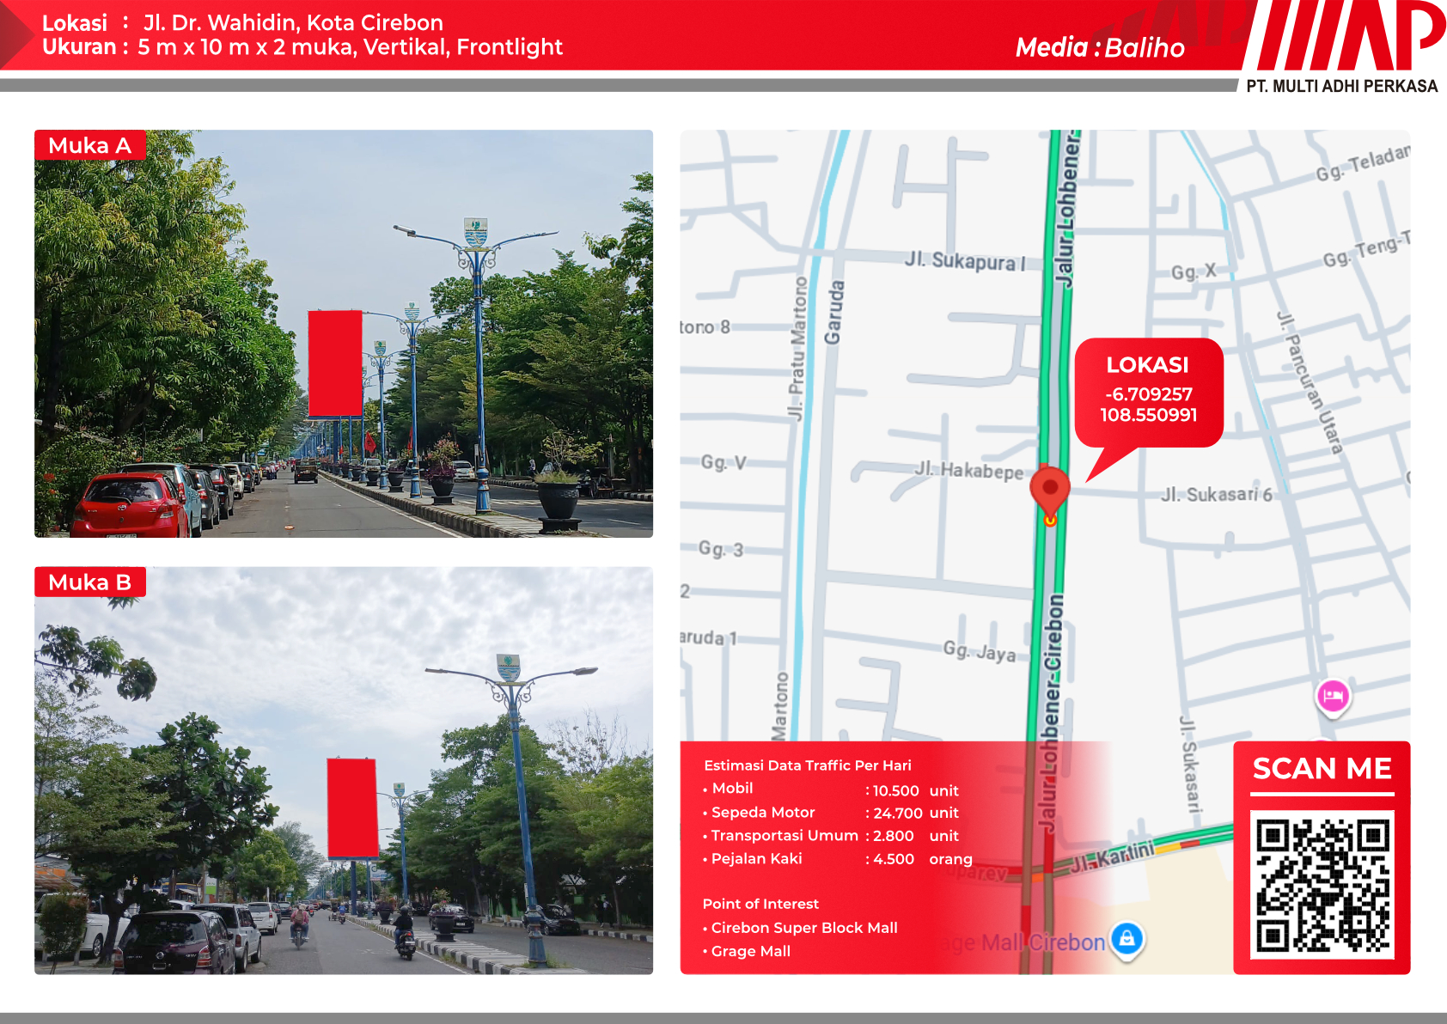Screen dimensions: 1447x1024
Task: Click the "Point of Interest" heading
Action: [760, 904]
